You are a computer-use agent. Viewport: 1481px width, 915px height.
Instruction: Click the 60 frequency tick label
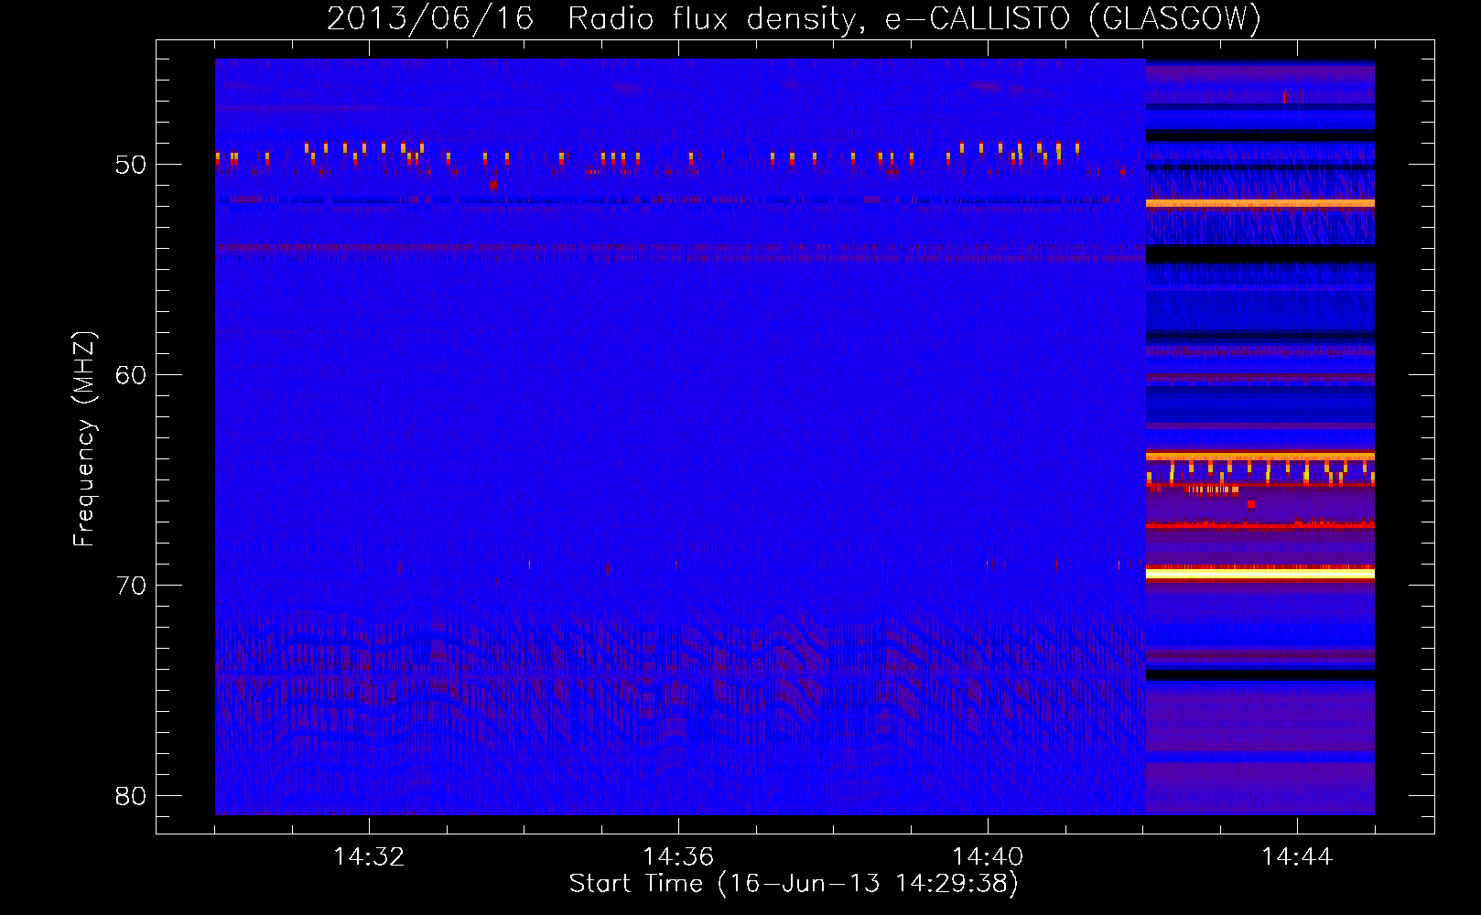click(x=131, y=375)
